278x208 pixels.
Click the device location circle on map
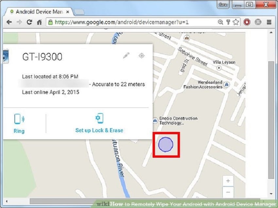coord(165,144)
